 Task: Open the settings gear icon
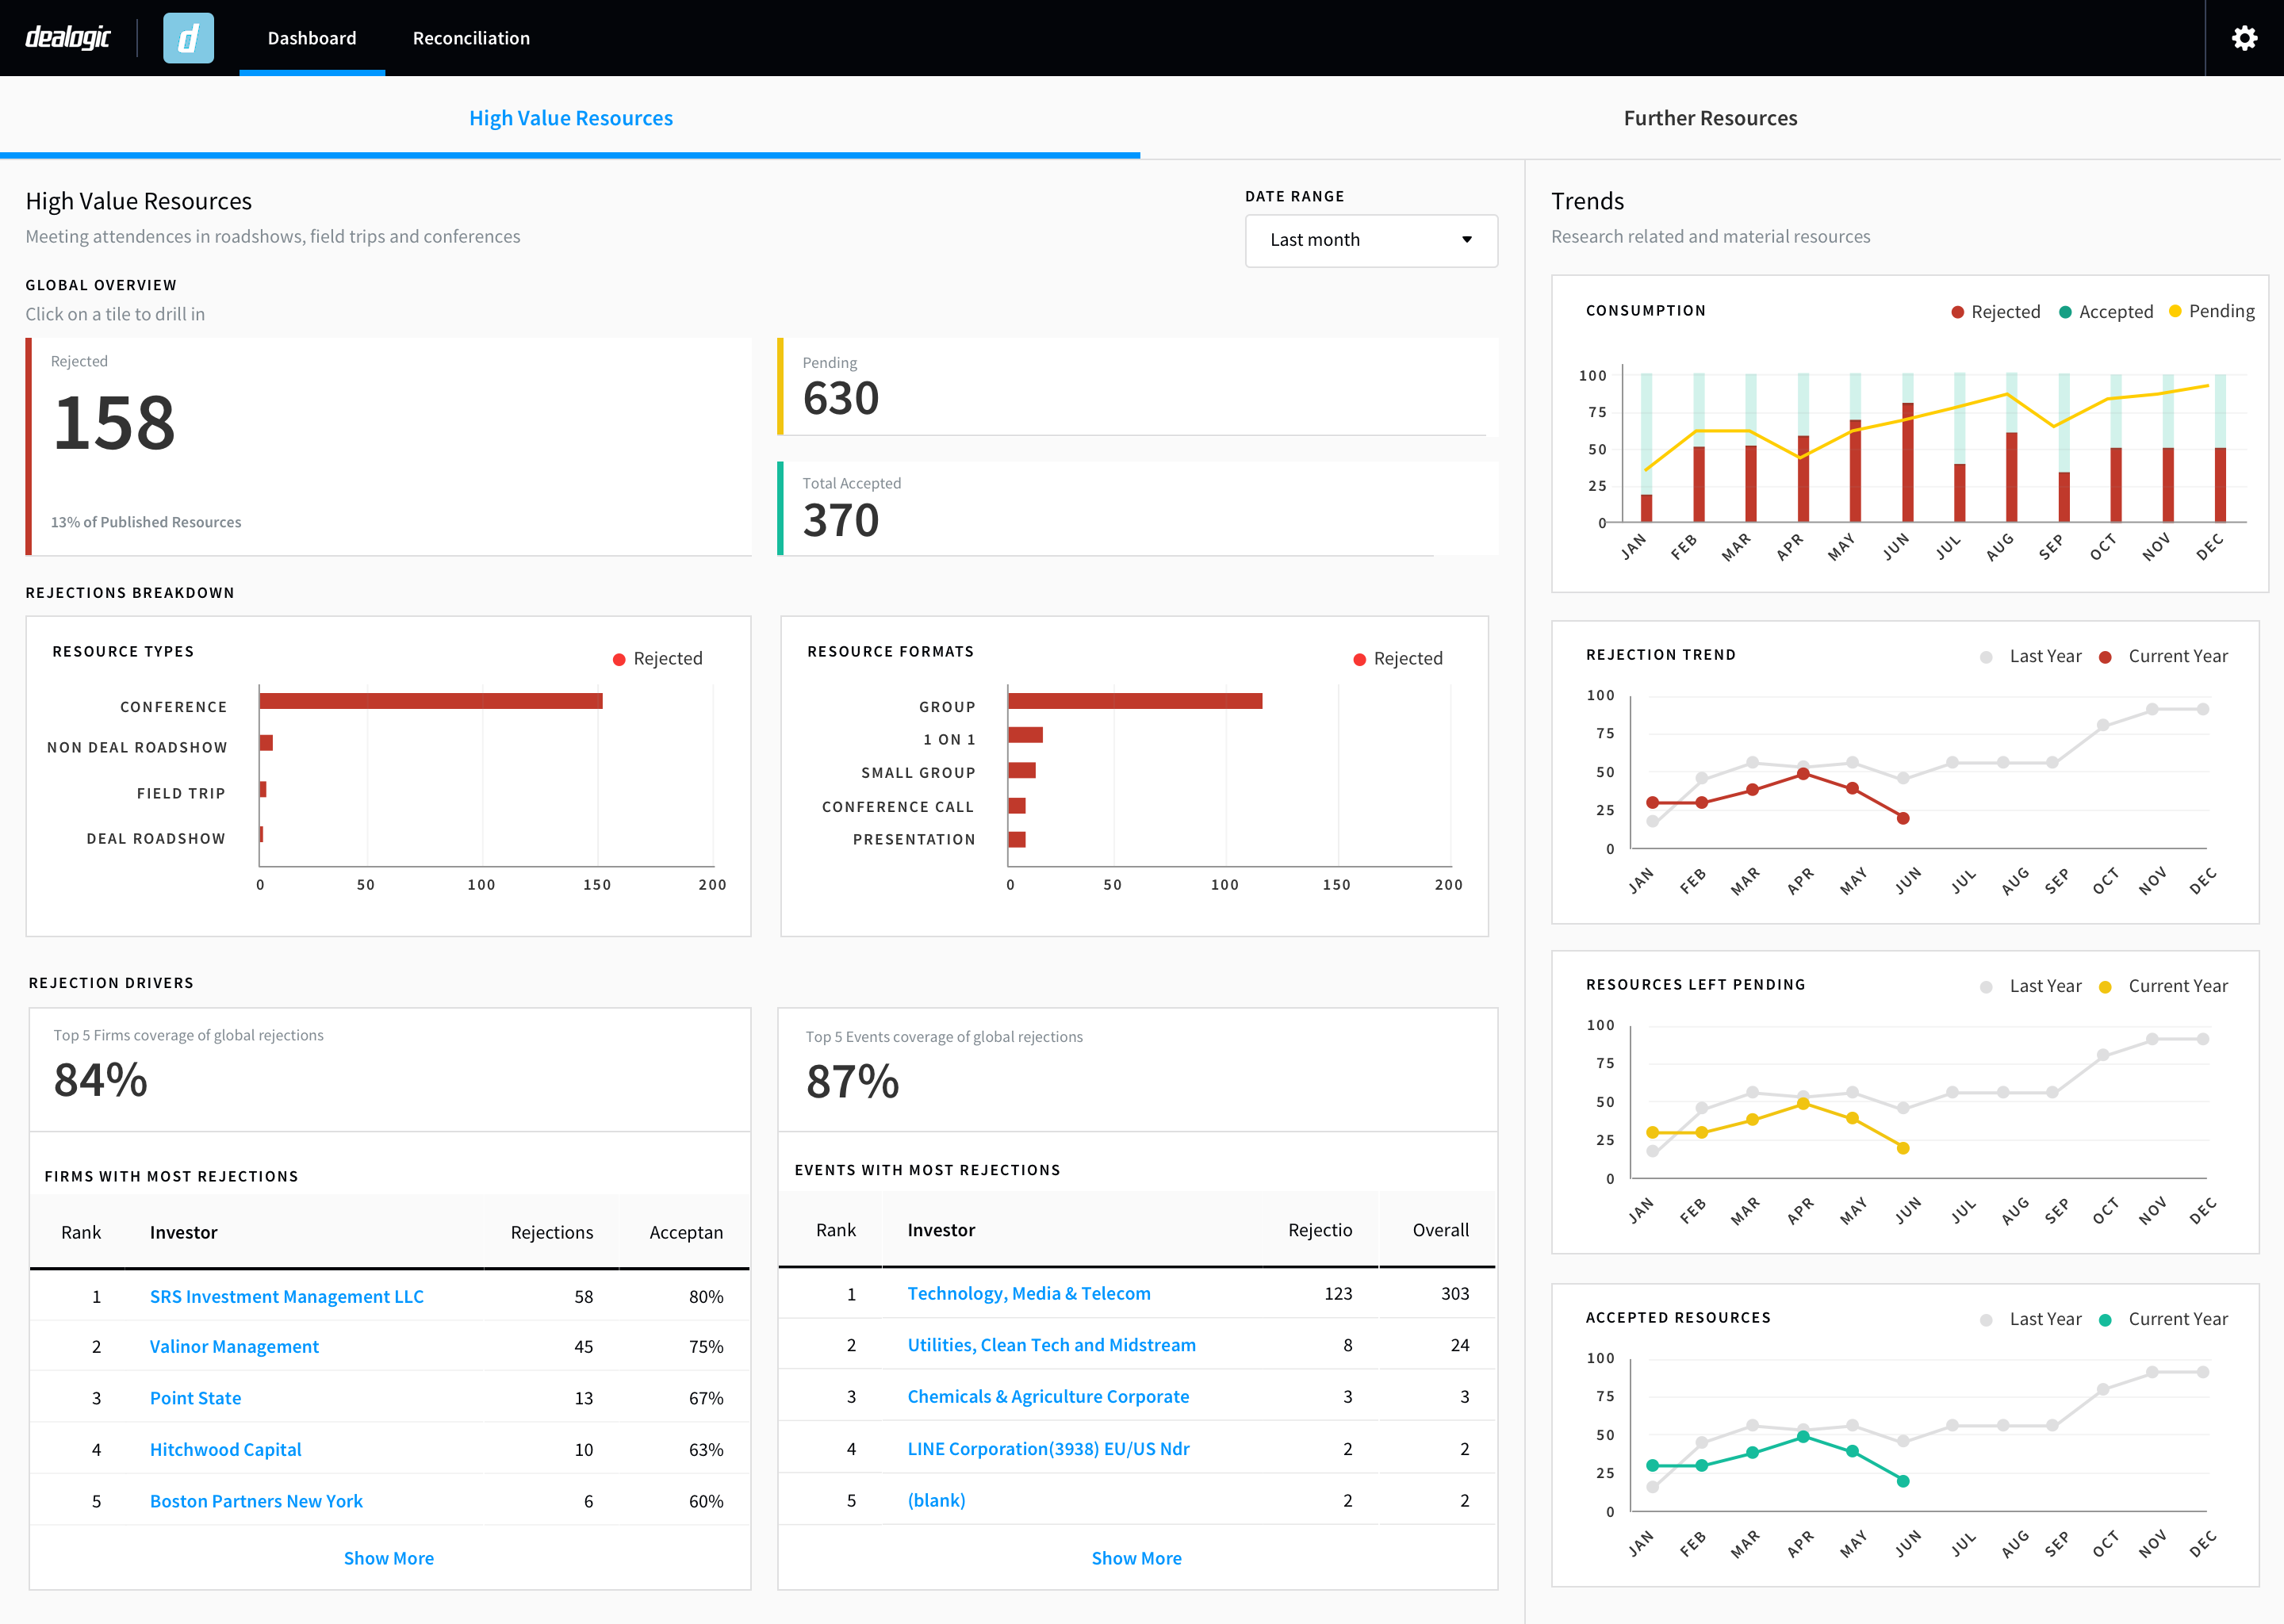coord(2244,38)
